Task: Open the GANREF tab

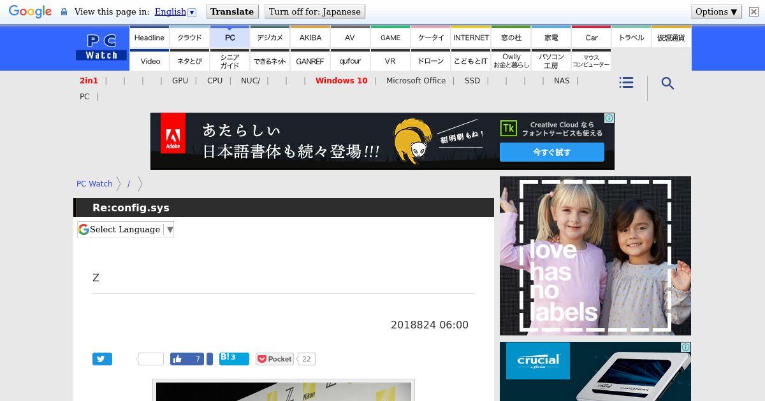Action: tap(310, 60)
